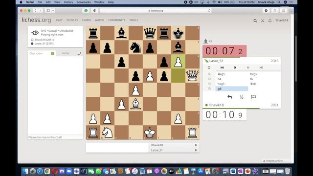Click opponent name Lasse_51 above move list

[216, 61]
